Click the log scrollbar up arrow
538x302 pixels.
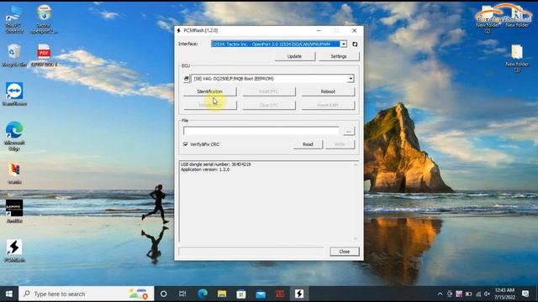[356, 164]
